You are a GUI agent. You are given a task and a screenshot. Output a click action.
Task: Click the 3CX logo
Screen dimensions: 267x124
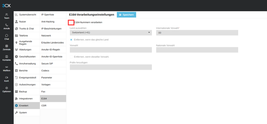[x=6, y=6]
